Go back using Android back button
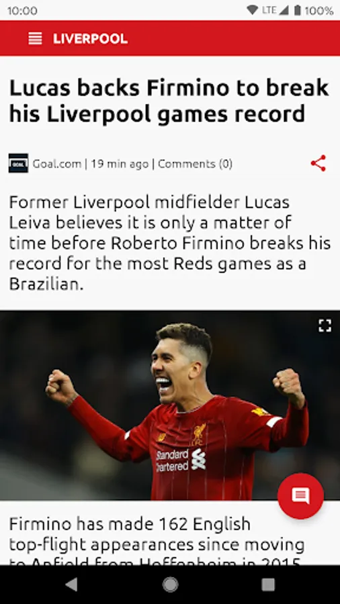This screenshot has height=604, width=340. pyautogui.click(x=71, y=585)
